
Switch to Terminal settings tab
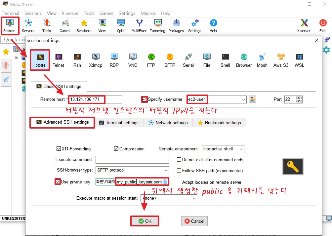coord(119,123)
